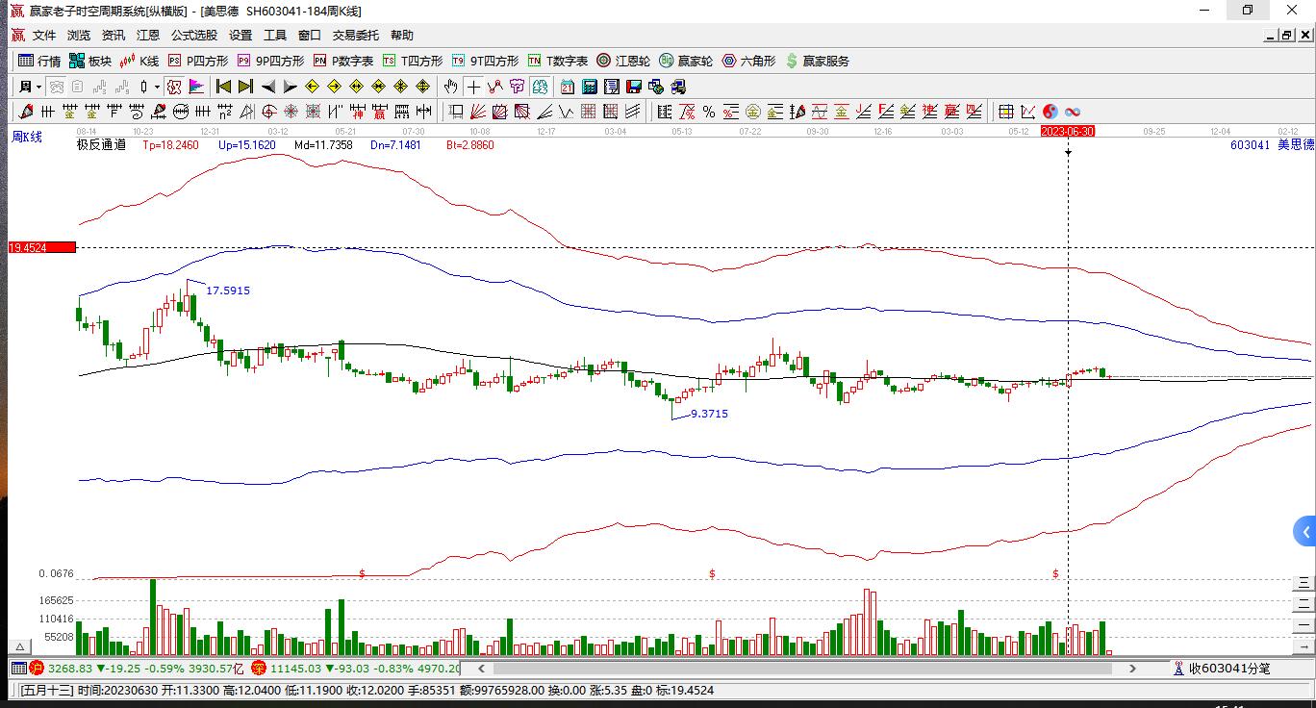Image resolution: width=1316 pixels, height=708 pixels.
Task: Toggle the red chart-overlay button
Action: [174, 87]
